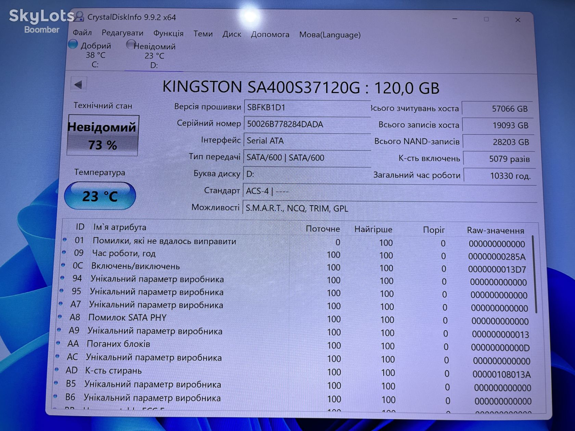This screenshot has height=431, width=575.
Task: Click the drive letter field D:
Action: point(307,174)
